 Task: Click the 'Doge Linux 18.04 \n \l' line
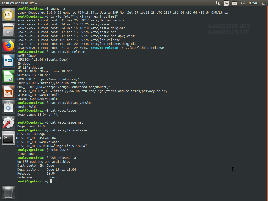pos(37,115)
